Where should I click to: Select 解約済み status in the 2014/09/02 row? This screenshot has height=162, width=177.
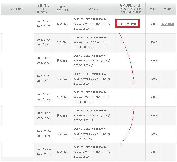coord(62,116)
